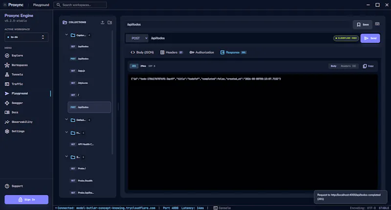Viewport: 391px width, 210px height.
Task: Click the Search workspaces field
Action: click(x=80, y=5)
